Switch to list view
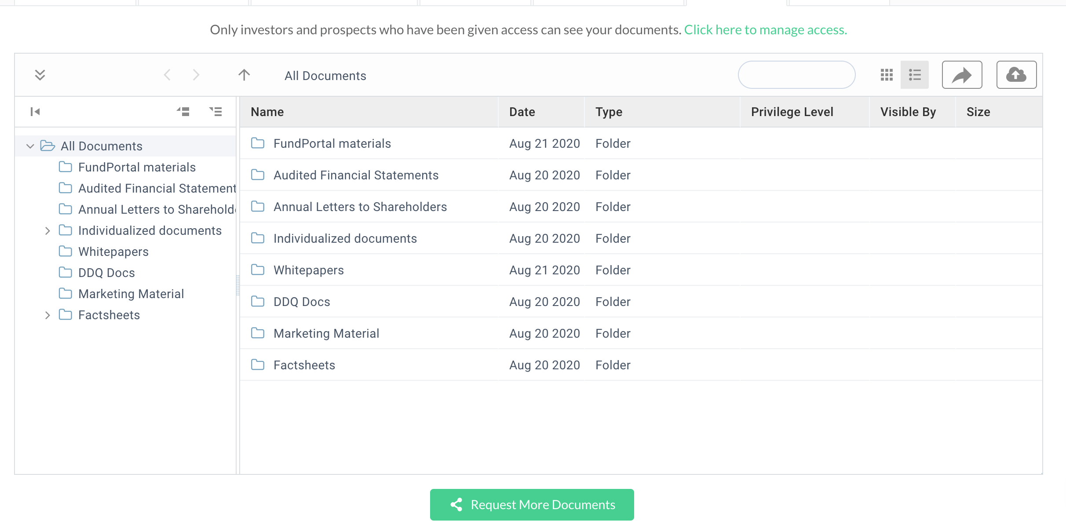The image size is (1066, 532). click(915, 75)
